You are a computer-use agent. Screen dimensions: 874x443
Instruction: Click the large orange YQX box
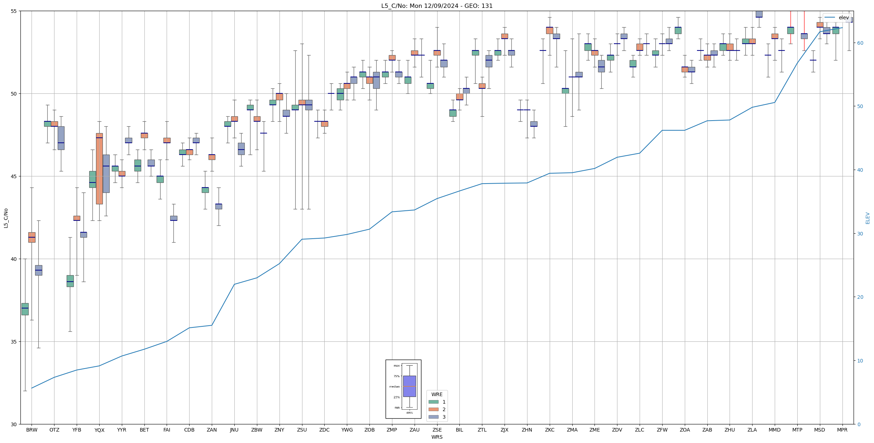click(x=99, y=169)
